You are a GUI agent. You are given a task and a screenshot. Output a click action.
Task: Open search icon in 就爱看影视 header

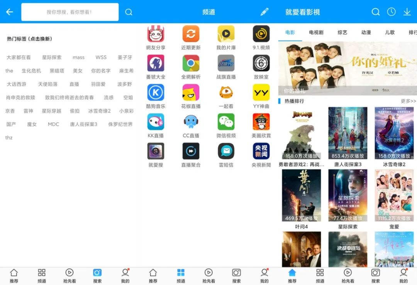click(x=376, y=12)
